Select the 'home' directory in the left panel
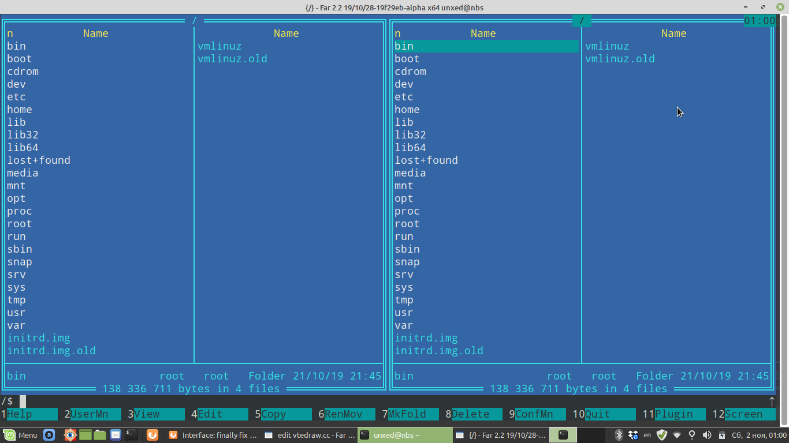 pyautogui.click(x=19, y=109)
